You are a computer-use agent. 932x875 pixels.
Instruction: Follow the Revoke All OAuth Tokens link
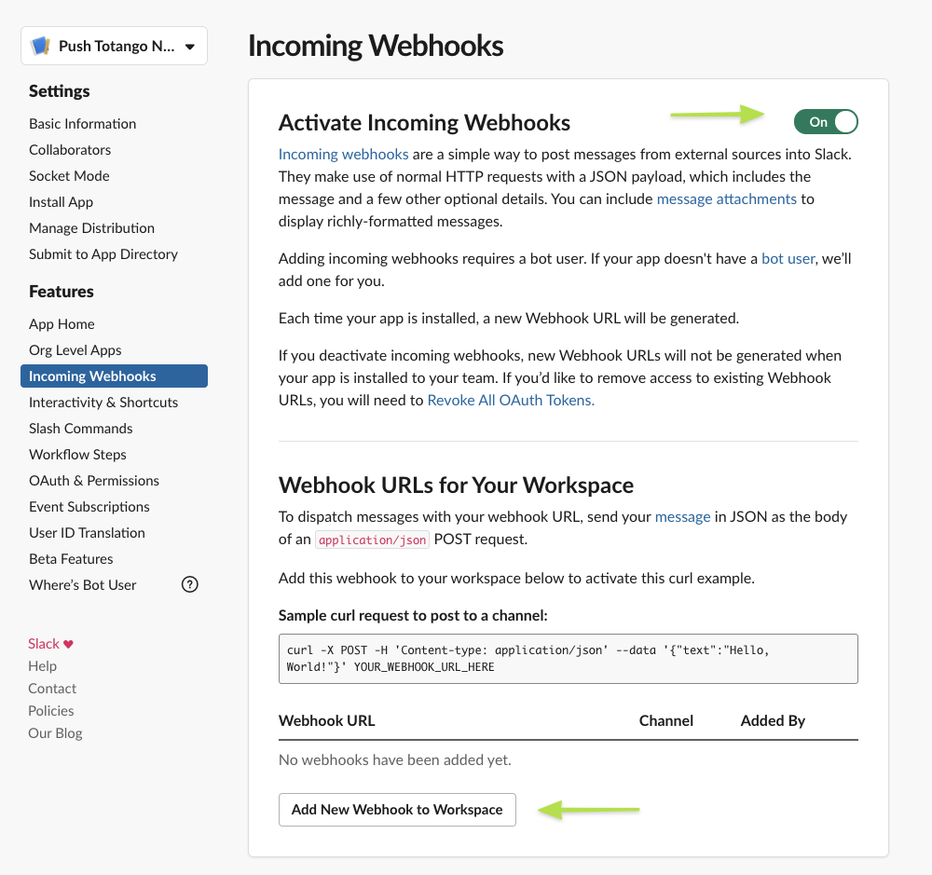click(x=511, y=400)
